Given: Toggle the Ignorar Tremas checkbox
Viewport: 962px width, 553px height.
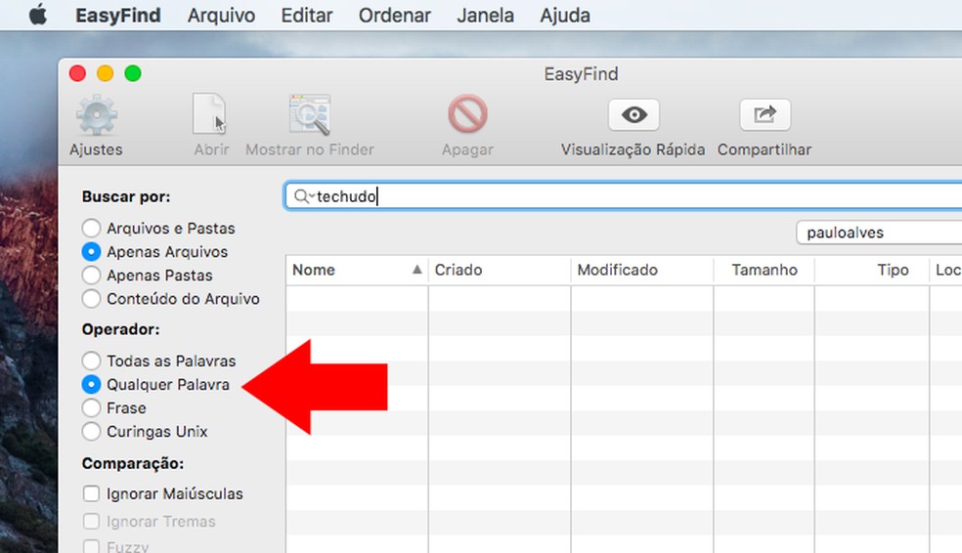Looking at the screenshot, I should [91, 521].
